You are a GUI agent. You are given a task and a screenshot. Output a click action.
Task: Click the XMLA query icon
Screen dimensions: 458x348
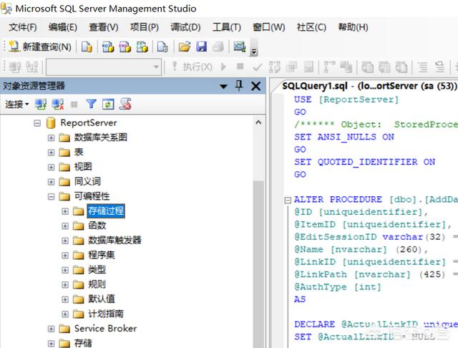coord(142,47)
